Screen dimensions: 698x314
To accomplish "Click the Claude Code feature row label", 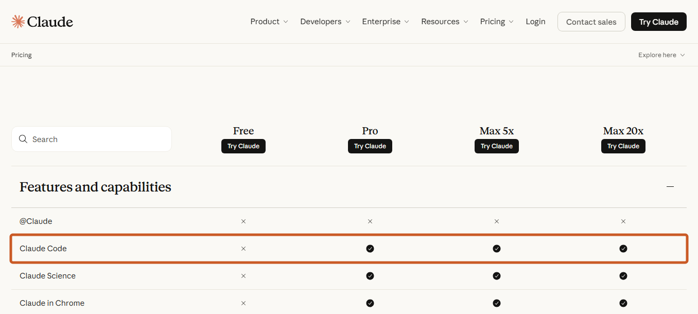I will point(43,249).
